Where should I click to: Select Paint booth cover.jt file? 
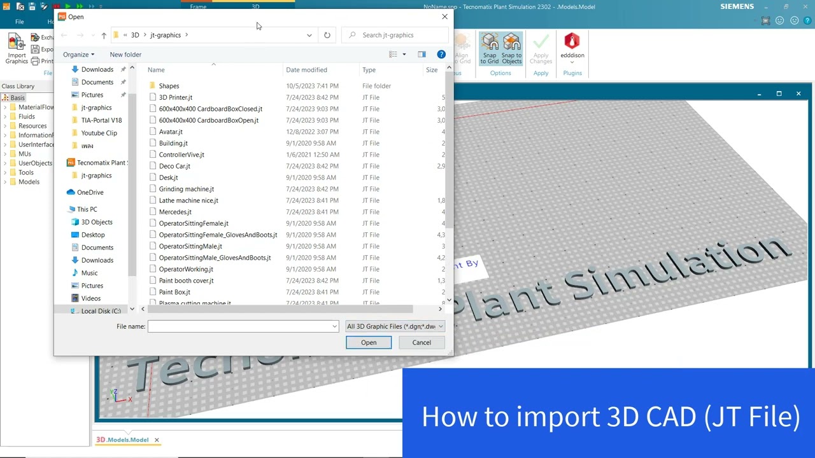click(186, 281)
